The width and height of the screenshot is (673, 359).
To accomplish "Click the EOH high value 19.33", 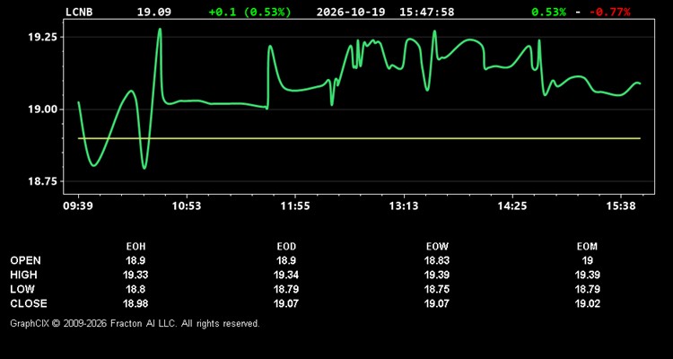I will pos(135,275).
